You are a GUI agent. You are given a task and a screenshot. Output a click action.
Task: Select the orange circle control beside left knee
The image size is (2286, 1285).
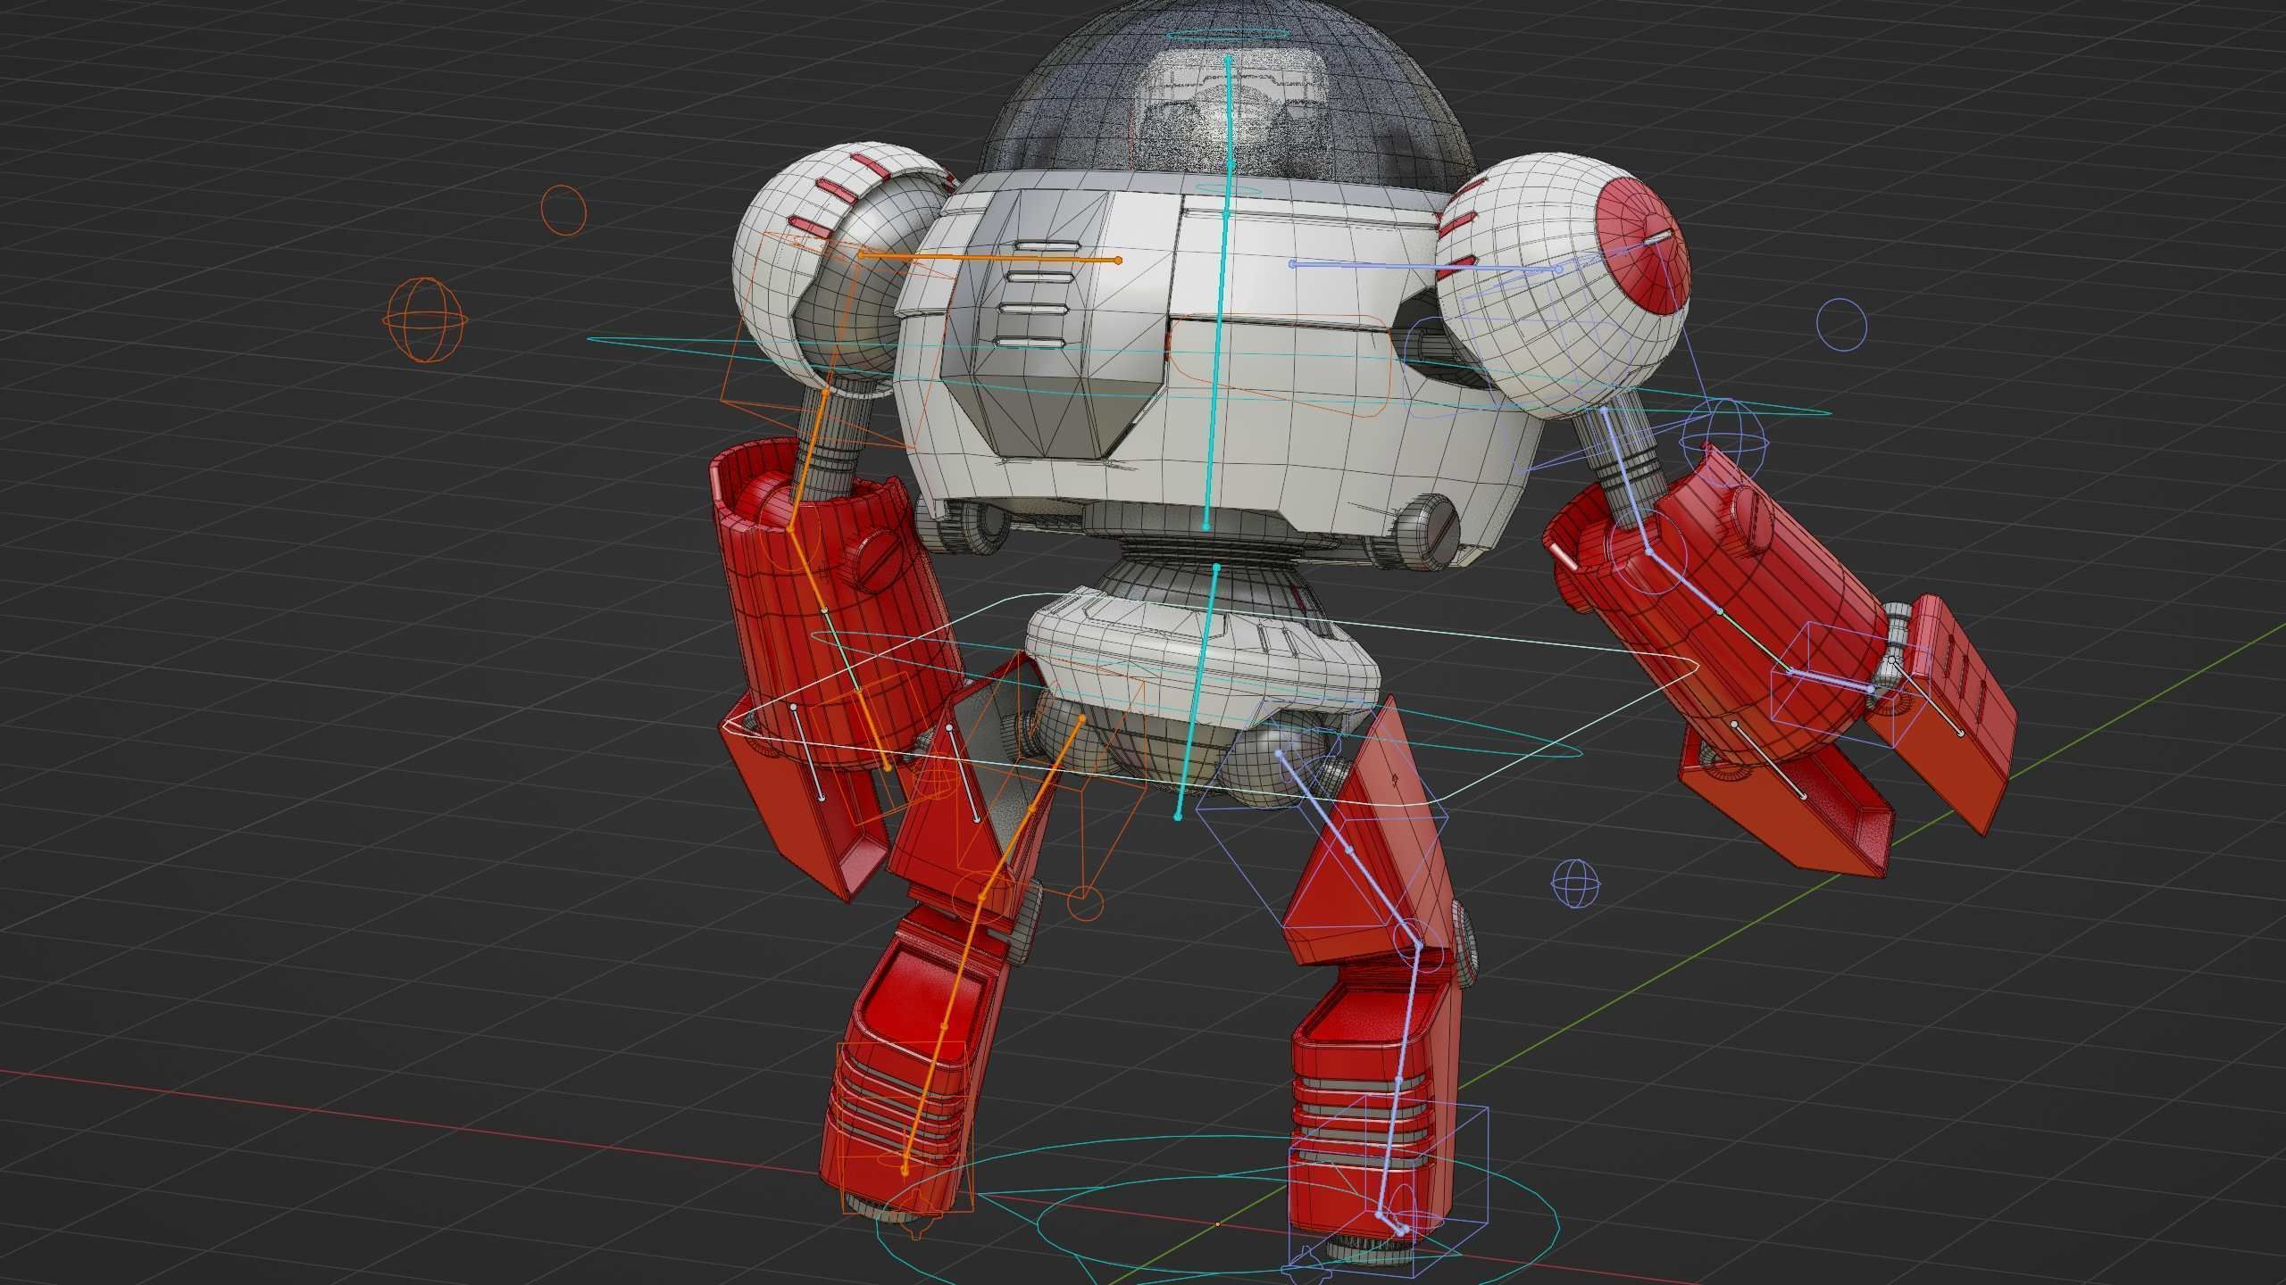click(x=1086, y=903)
